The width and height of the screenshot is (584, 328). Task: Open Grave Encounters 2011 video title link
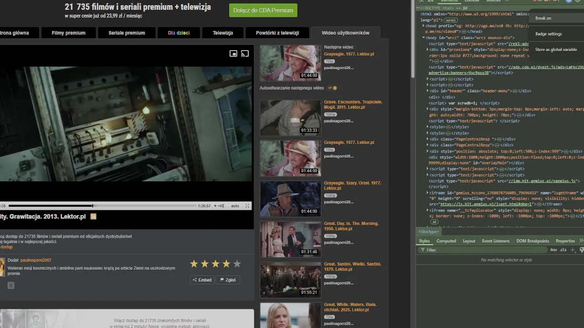(353, 104)
